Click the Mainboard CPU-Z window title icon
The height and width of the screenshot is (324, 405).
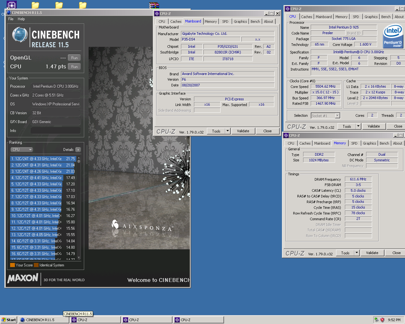tap(157, 14)
